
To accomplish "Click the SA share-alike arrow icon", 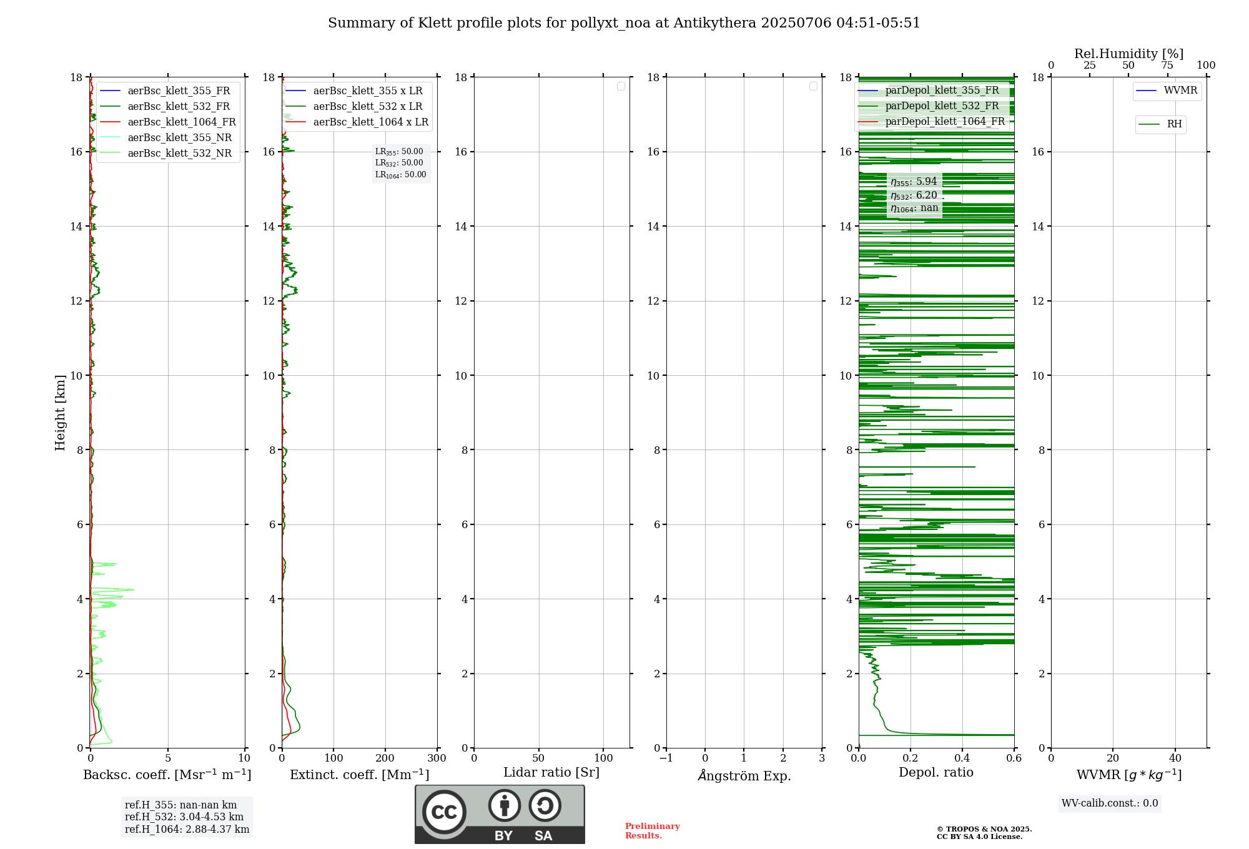I will 545,805.
